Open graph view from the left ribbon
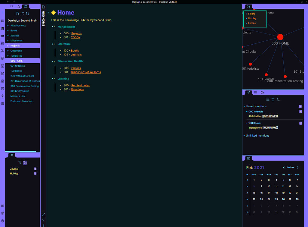The image size is (308, 227). [x=2, y=51]
